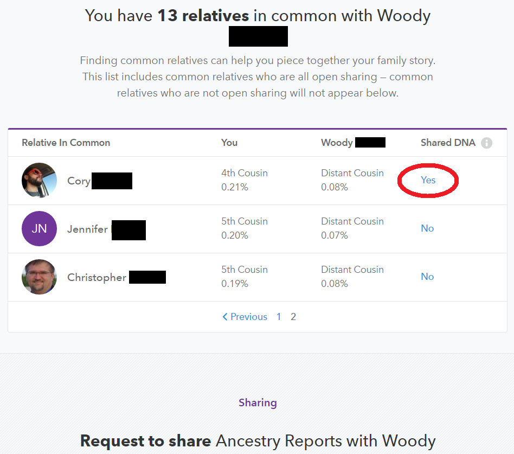Viewport: 514px width, 454px height.
Task: Click the purple JN initials avatar
Action: [x=39, y=228]
